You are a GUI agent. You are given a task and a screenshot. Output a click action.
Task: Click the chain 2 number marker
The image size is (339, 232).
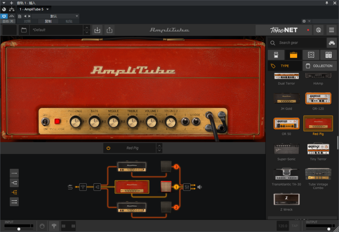(176, 208)
